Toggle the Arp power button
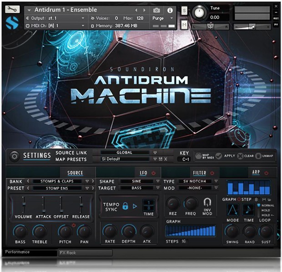The image size is (282, 272). (x=267, y=173)
